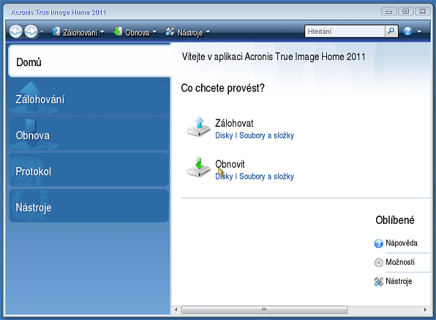Expand the Zálohování toolbar dropdown arrow
436x320 pixels.
pos(102,32)
